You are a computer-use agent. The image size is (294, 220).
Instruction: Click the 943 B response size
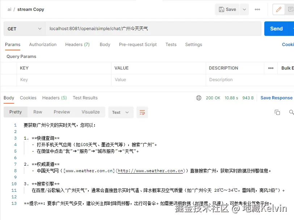(x=248, y=98)
